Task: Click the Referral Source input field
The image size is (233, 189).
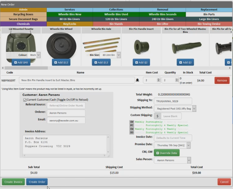Action: tap(66, 105)
